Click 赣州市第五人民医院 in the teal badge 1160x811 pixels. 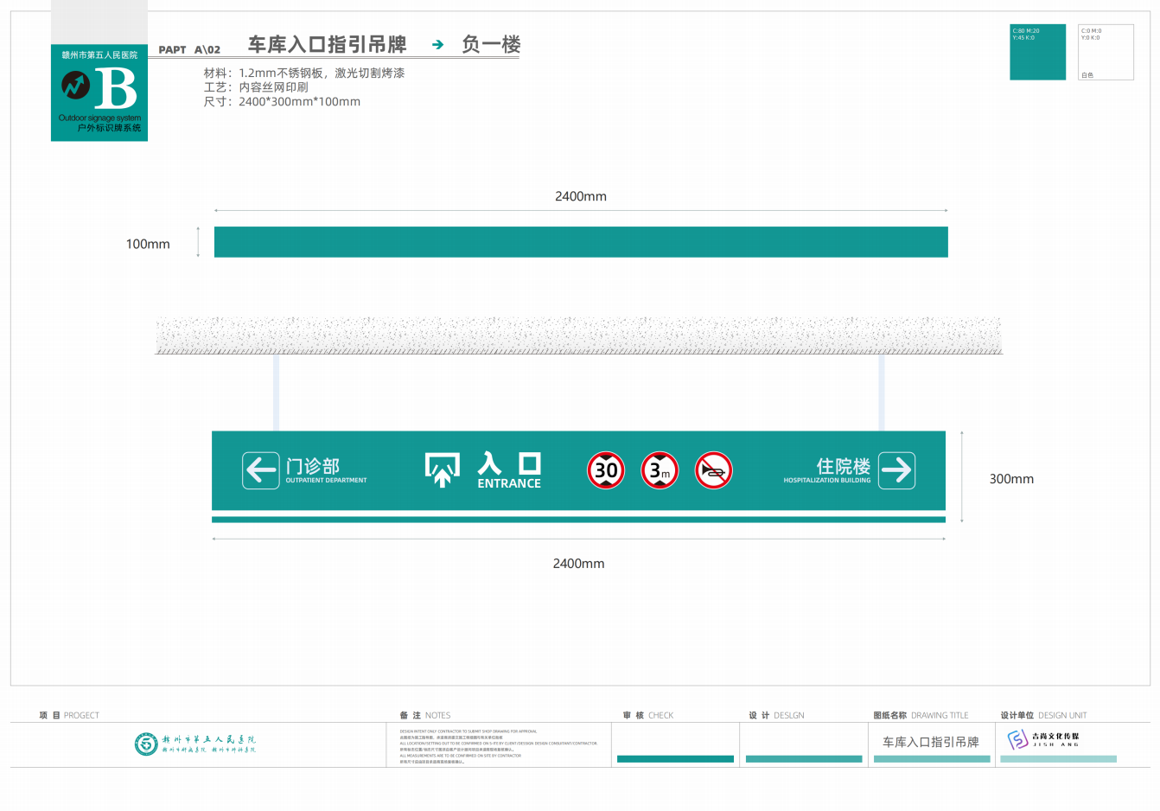pyautogui.click(x=99, y=55)
